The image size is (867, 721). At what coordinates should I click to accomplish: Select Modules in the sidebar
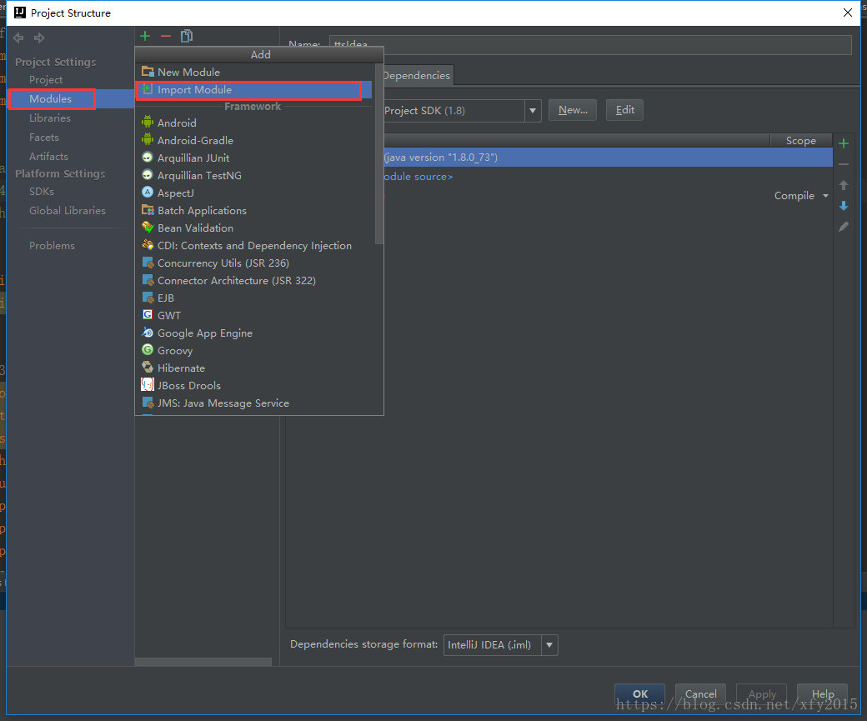[x=50, y=99]
